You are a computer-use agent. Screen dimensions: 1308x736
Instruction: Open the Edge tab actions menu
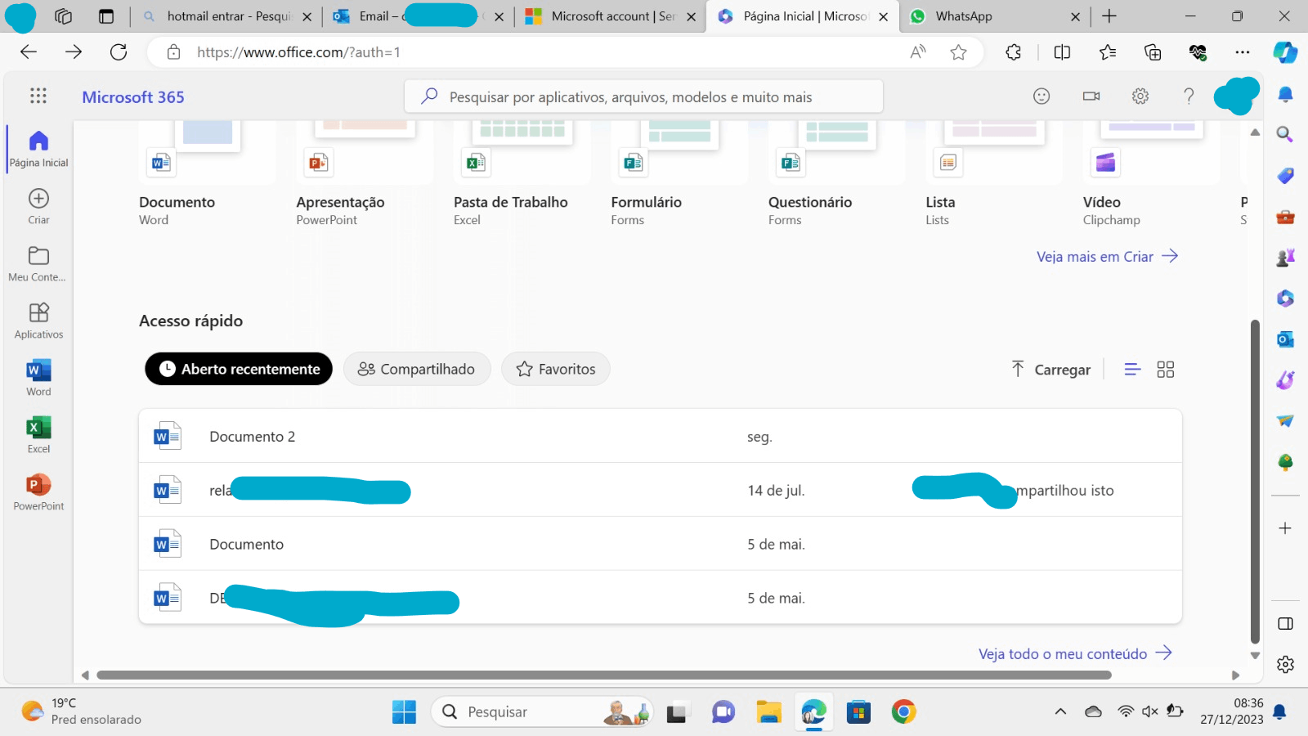(105, 16)
